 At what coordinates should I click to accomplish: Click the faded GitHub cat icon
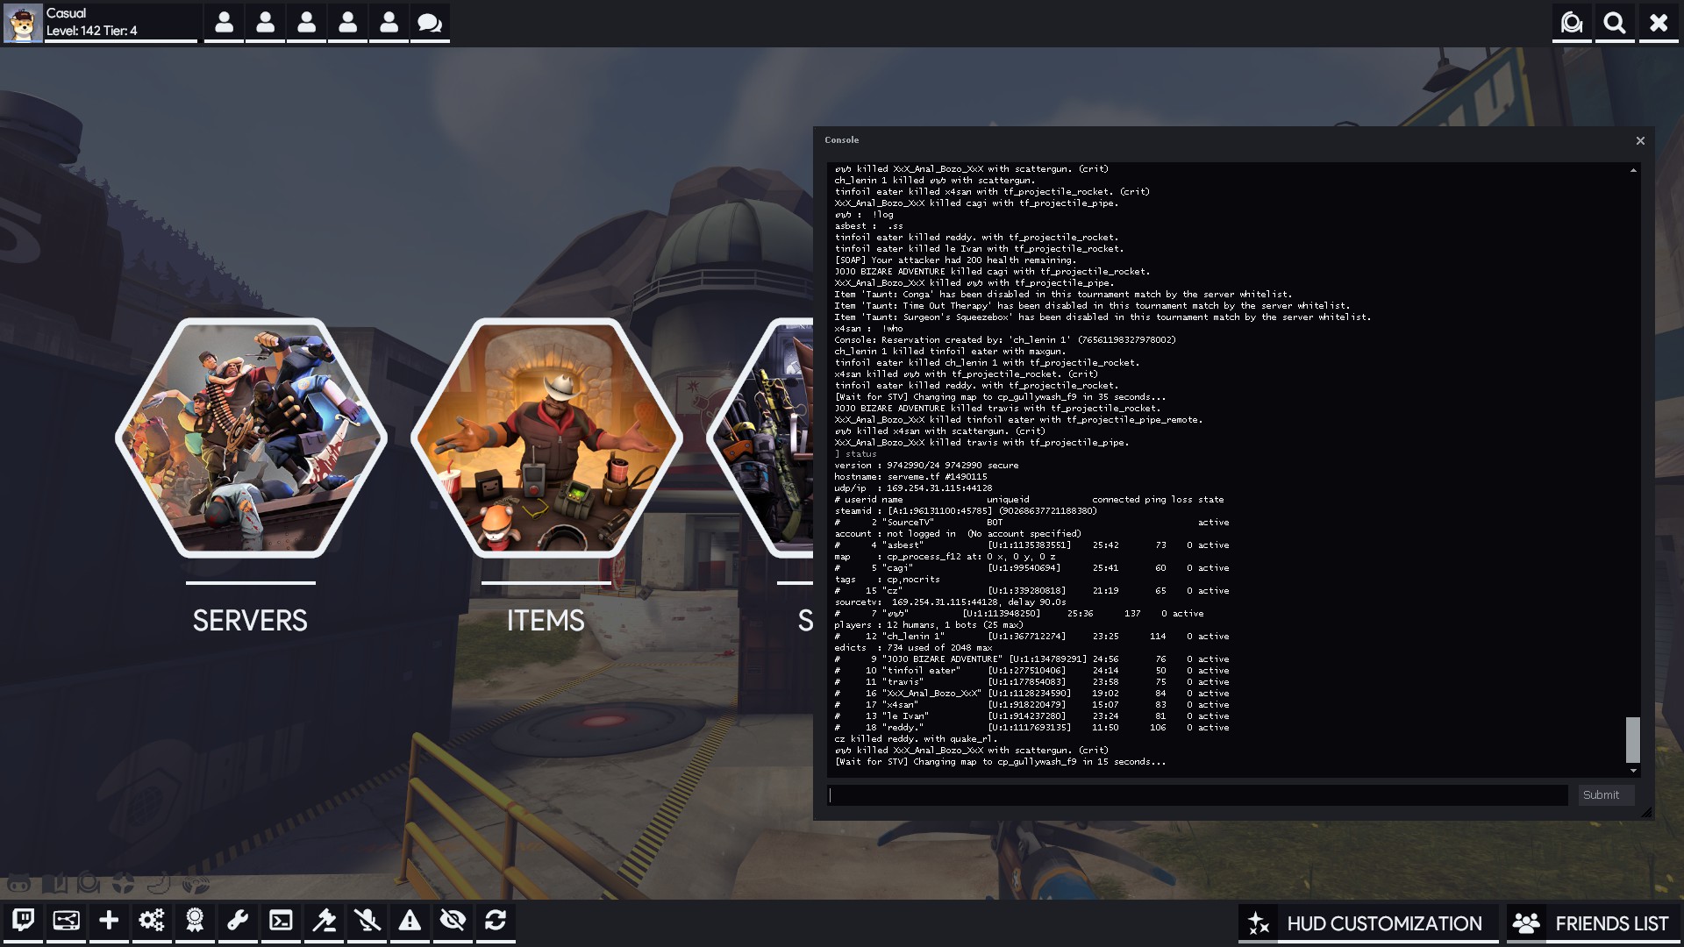(18, 883)
